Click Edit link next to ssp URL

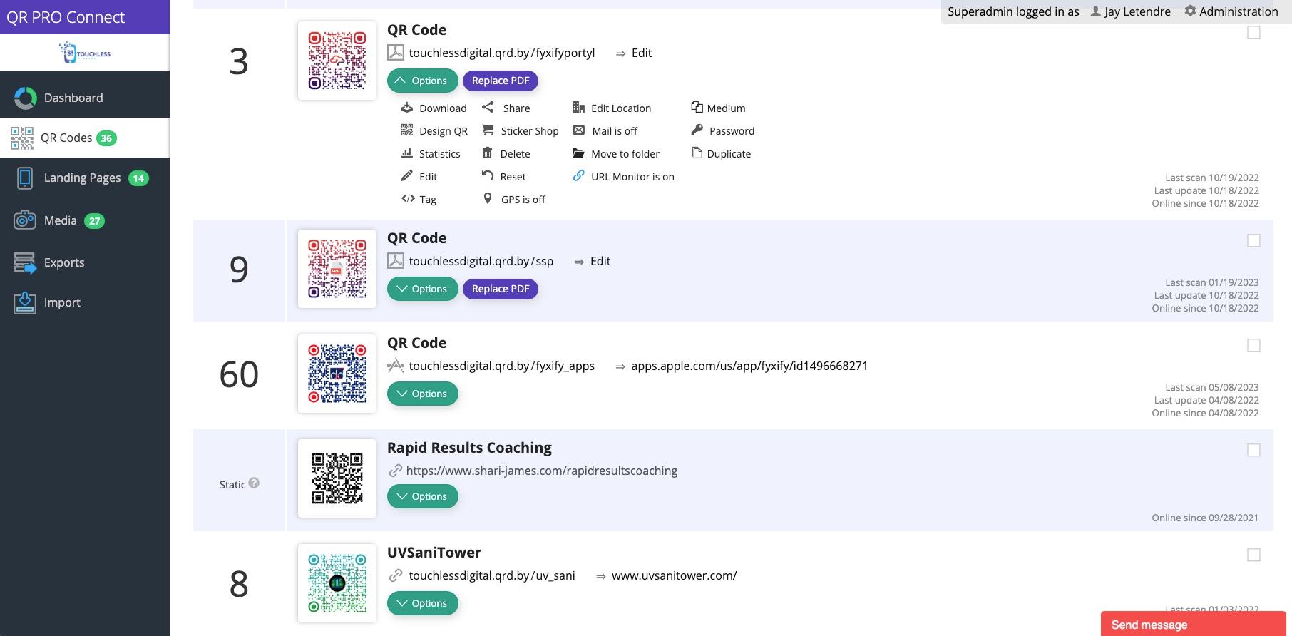coord(600,261)
